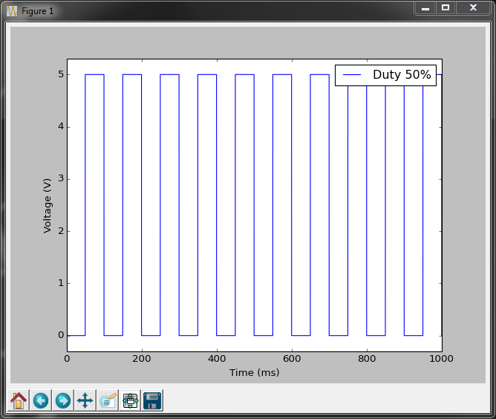
Task: Maximize the Figure 1 window
Action: 446,8
